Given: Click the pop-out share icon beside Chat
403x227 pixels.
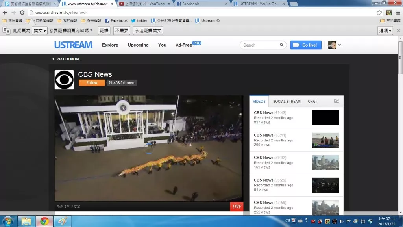Looking at the screenshot, I should pyautogui.click(x=336, y=101).
